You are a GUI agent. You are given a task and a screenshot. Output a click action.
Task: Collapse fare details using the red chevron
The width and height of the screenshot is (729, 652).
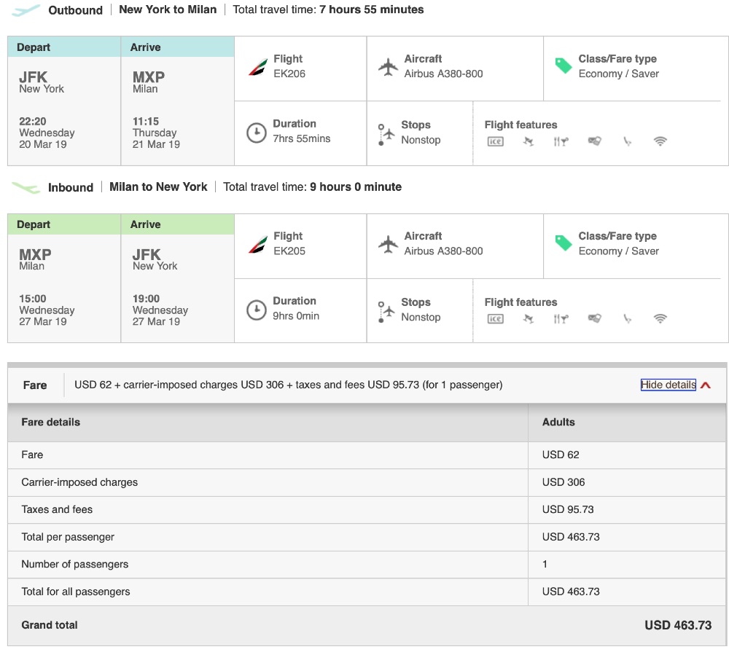(x=706, y=385)
